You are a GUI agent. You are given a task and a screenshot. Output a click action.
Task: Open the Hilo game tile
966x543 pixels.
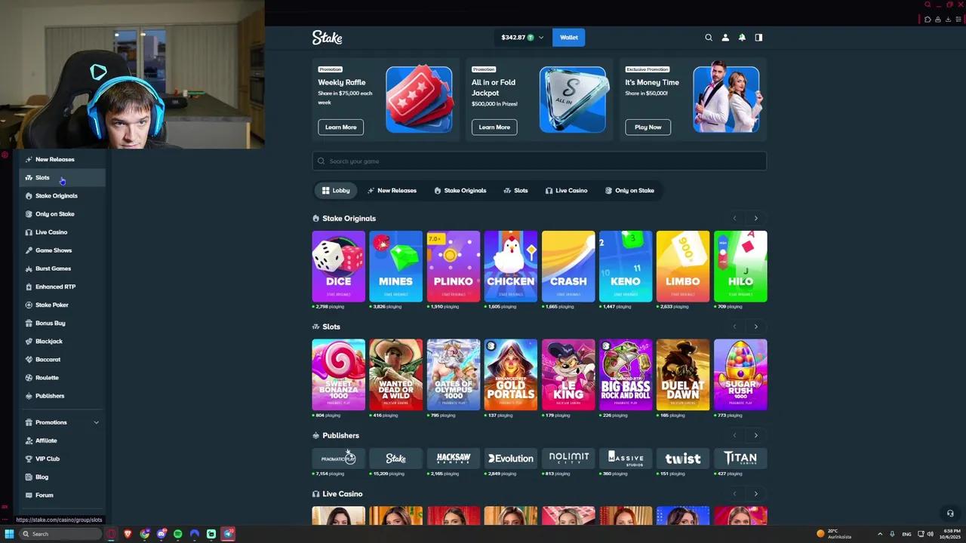(740, 266)
